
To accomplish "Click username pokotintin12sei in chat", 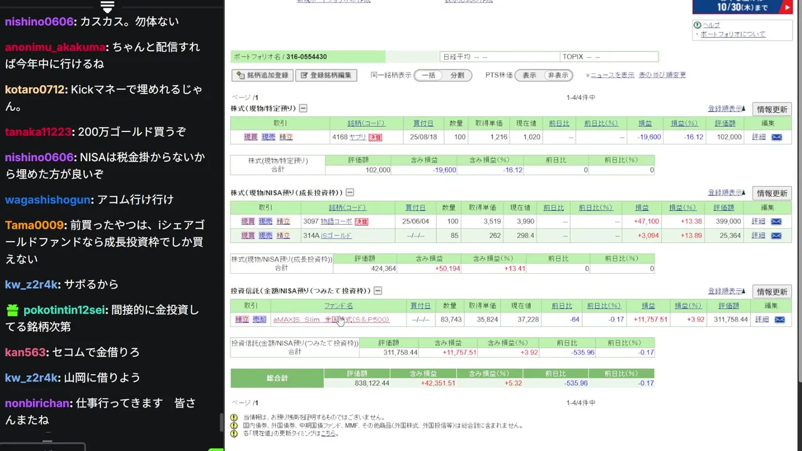I will coord(65,310).
